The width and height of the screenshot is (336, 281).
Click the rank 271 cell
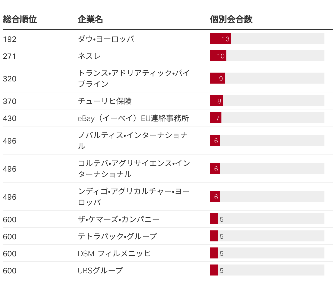point(10,56)
